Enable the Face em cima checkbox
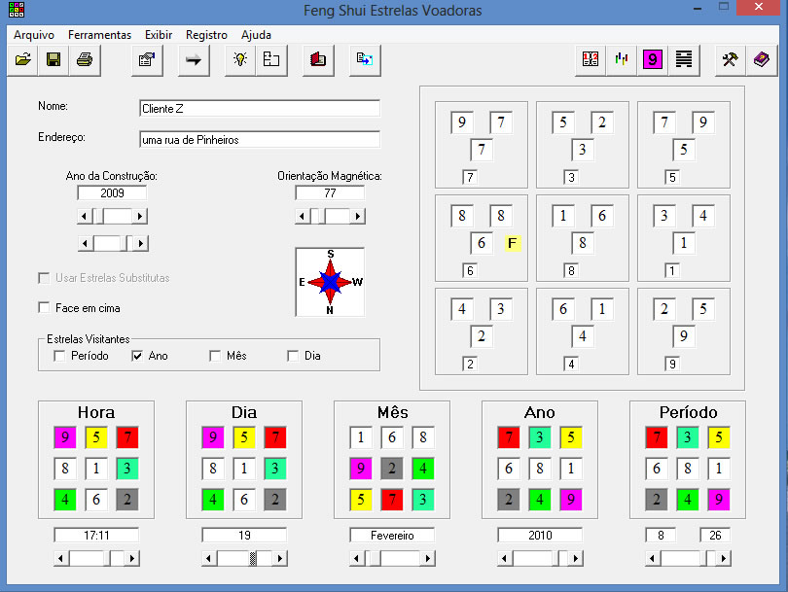The height and width of the screenshot is (592, 788). [x=44, y=307]
